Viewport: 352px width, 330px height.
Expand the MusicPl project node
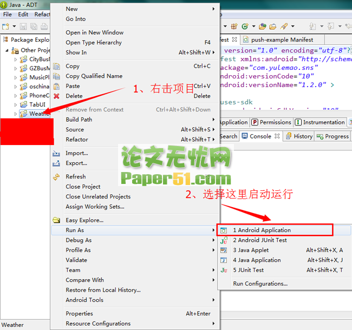(16, 78)
